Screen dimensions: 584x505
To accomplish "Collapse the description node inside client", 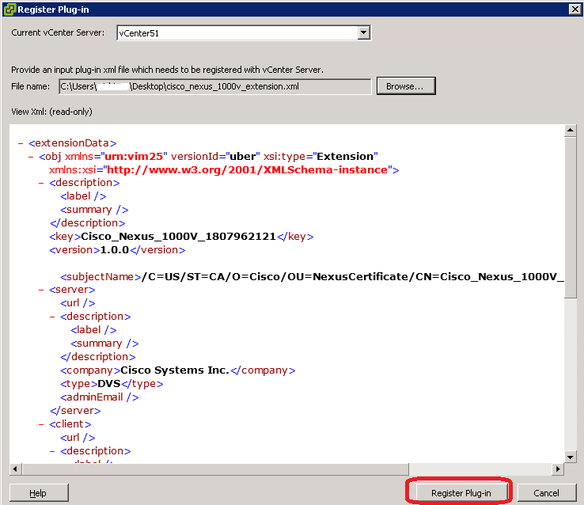I will 52,451.
